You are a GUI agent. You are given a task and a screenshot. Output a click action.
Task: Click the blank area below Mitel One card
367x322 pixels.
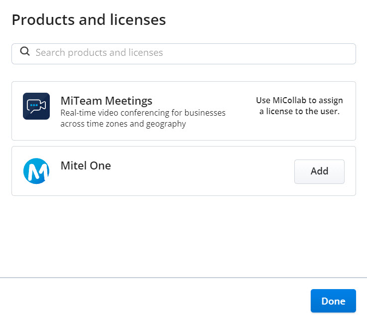(183, 234)
